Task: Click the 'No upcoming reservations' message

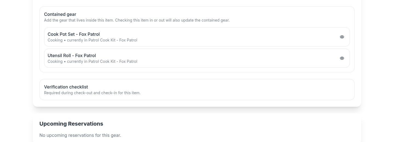Action: point(80,135)
